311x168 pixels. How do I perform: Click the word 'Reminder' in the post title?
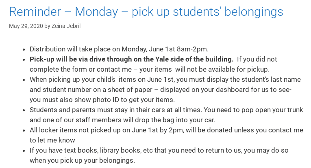tap(35, 12)
